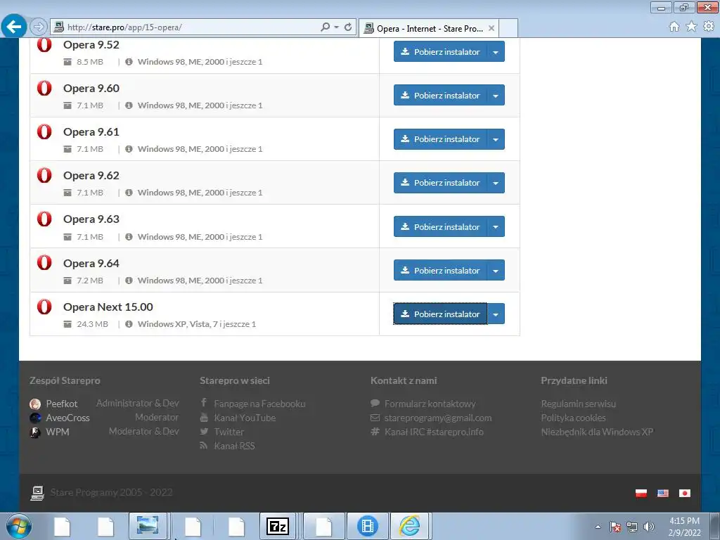The width and height of the screenshot is (720, 540).
Task: Download installer for Opera 9.62
Action: tap(440, 182)
